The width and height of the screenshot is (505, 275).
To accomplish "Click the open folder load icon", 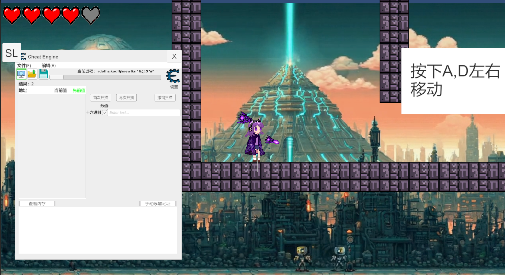I will (x=32, y=74).
